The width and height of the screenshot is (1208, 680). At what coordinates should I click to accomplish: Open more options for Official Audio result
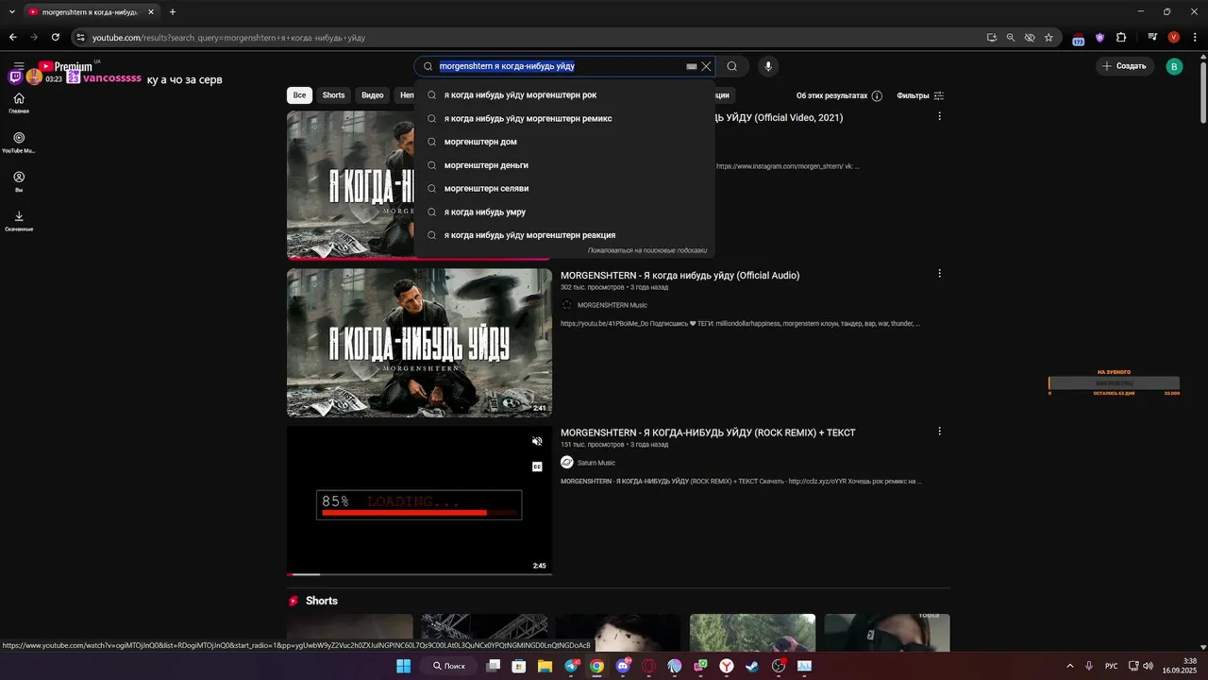click(x=939, y=274)
